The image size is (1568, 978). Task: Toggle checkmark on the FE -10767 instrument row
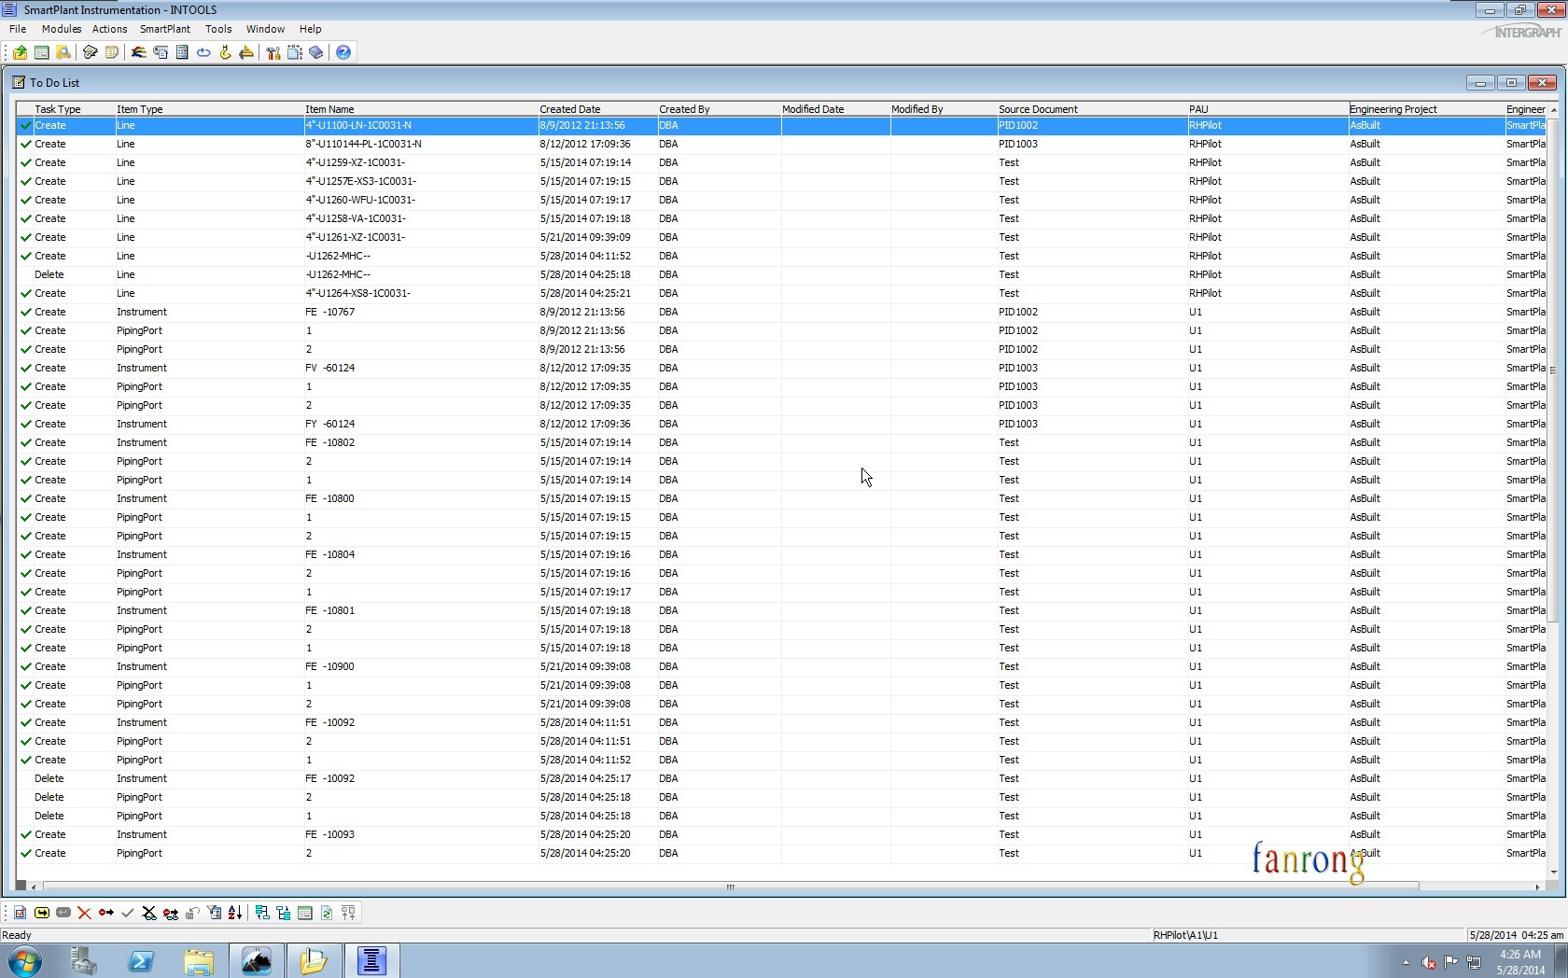(26, 312)
